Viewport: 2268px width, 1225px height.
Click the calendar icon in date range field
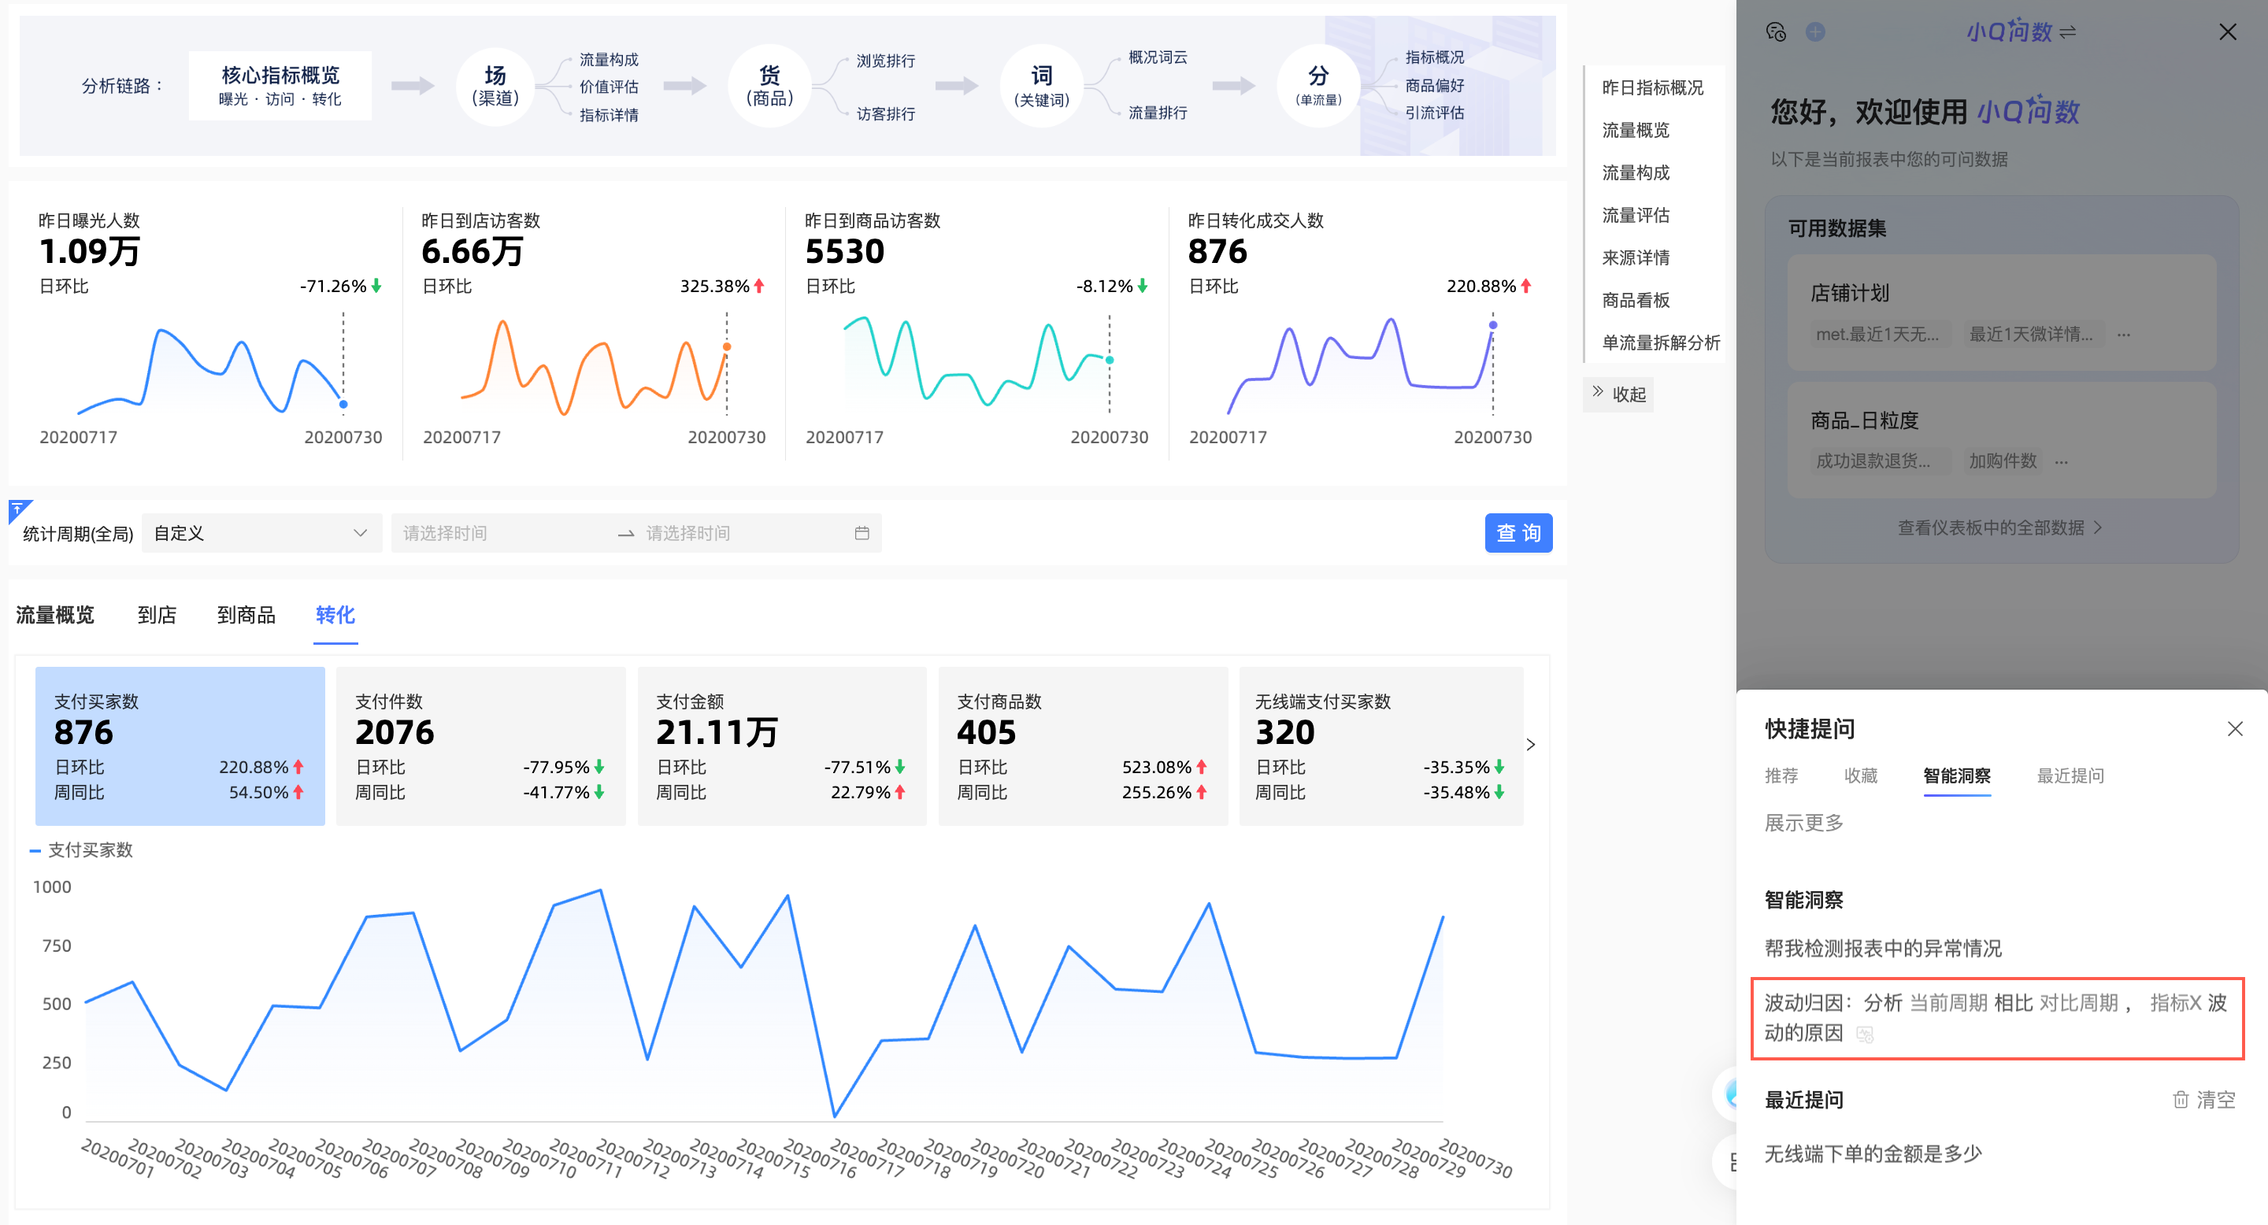861,533
